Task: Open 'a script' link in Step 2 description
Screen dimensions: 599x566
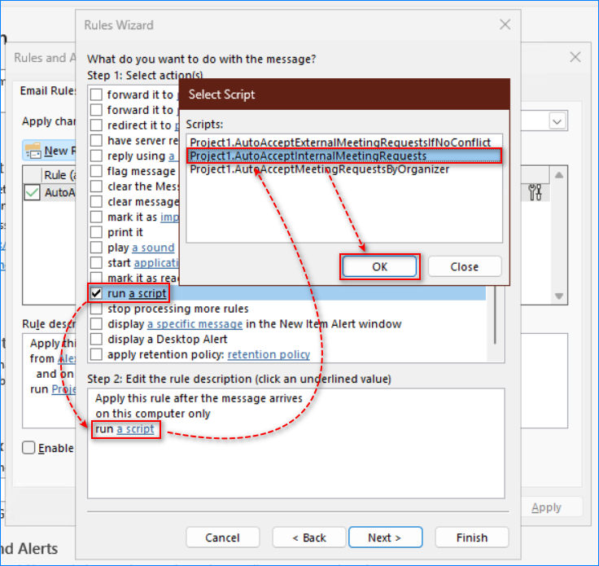Action: pyautogui.click(x=135, y=429)
